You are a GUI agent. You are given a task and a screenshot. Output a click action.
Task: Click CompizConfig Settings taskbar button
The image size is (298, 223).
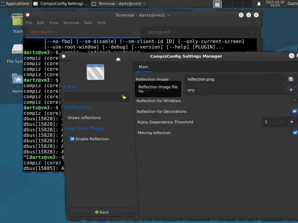(x=61, y=3)
